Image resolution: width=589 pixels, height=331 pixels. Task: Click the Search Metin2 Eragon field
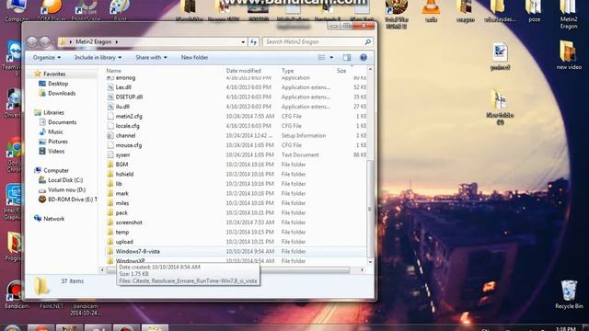coord(318,42)
